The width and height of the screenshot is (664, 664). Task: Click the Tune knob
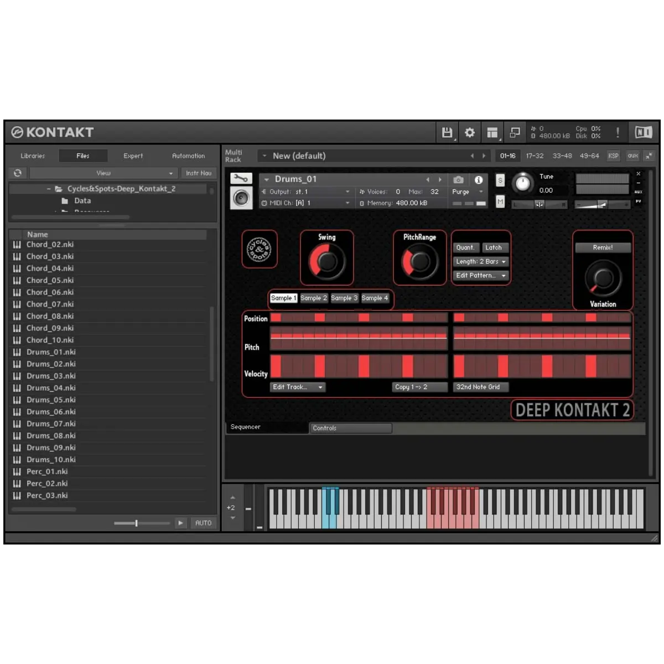click(523, 183)
